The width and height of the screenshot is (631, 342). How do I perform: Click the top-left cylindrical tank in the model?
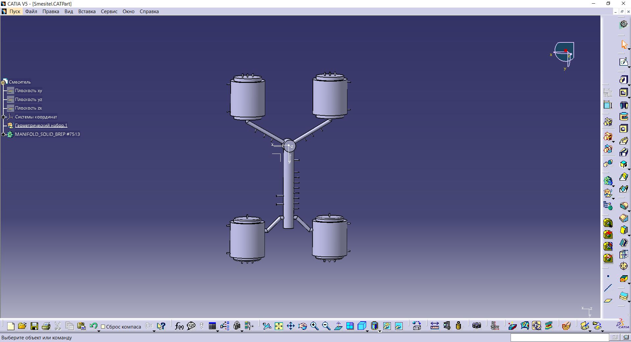click(x=247, y=98)
